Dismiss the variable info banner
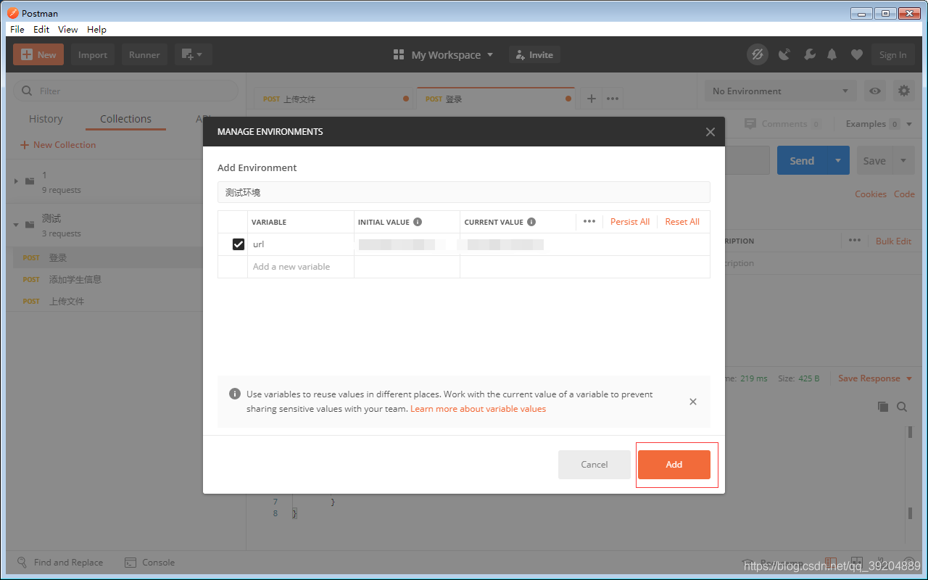Viewport: 928px width, 580px height. point(693,402)
